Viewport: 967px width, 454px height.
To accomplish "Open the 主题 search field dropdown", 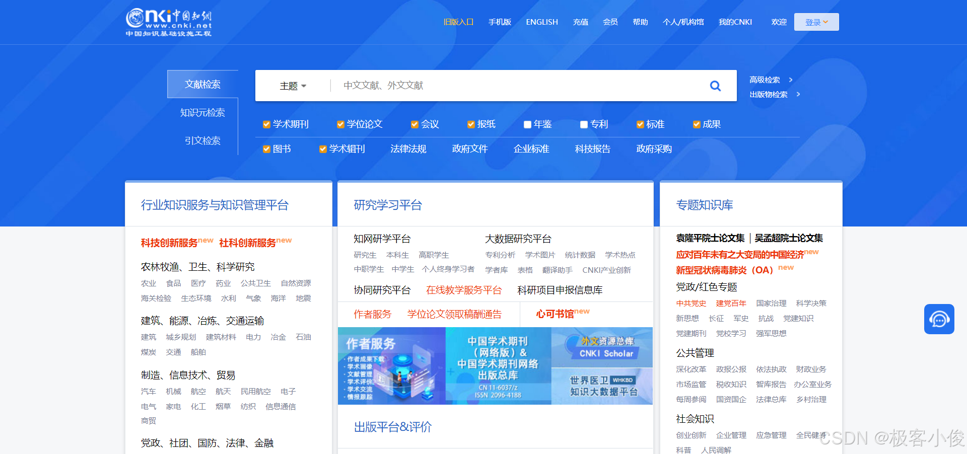I will point(293,86).
